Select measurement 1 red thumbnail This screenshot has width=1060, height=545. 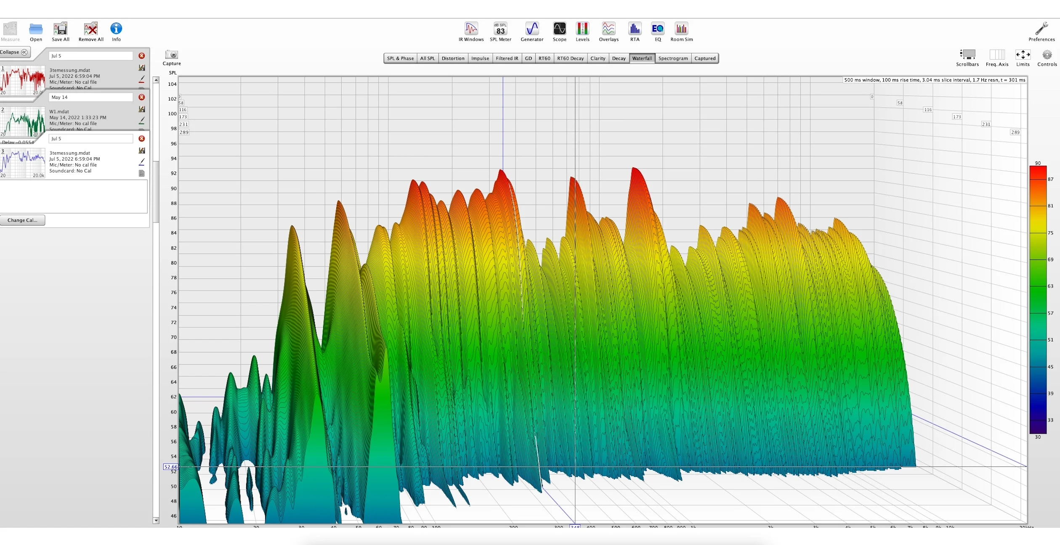click(23, 80)
